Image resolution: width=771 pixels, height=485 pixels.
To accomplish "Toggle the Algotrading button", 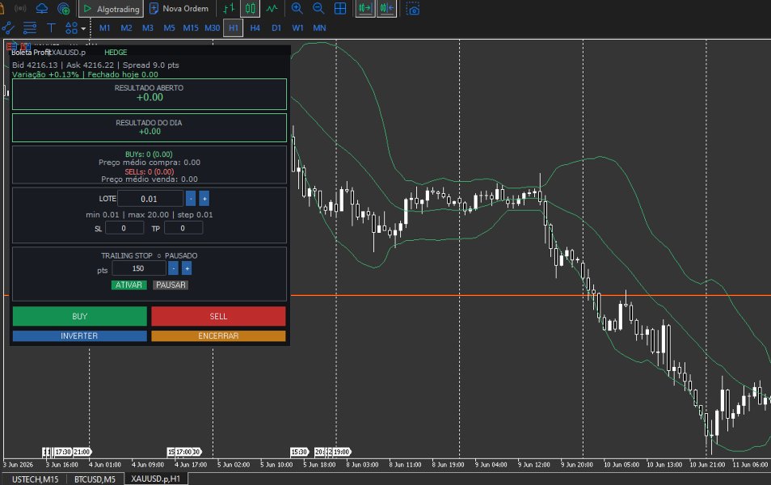I will click(x=112, y=9).
